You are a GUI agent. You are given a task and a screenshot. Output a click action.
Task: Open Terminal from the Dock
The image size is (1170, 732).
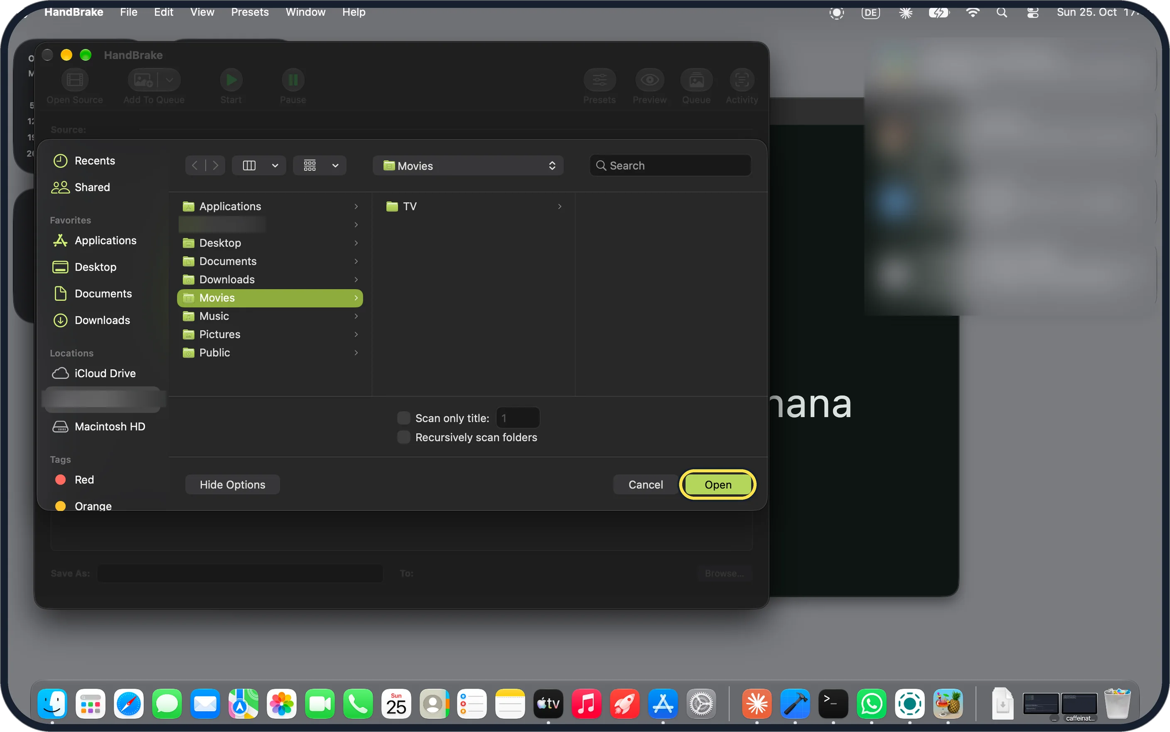pos(833,703)
